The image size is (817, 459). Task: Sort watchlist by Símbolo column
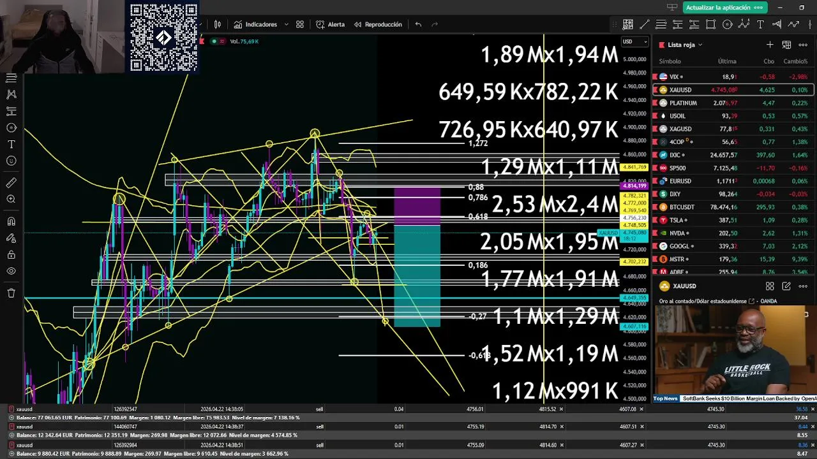(670, 61)
